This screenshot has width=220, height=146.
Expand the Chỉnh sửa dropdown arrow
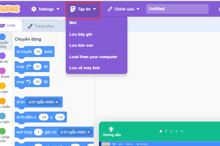pos(138,9)
